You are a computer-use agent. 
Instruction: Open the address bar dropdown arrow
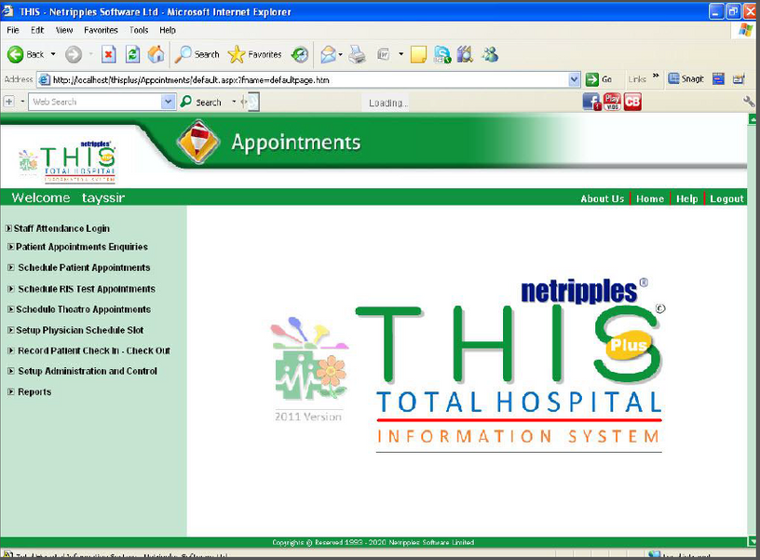(x=575, y=79)
